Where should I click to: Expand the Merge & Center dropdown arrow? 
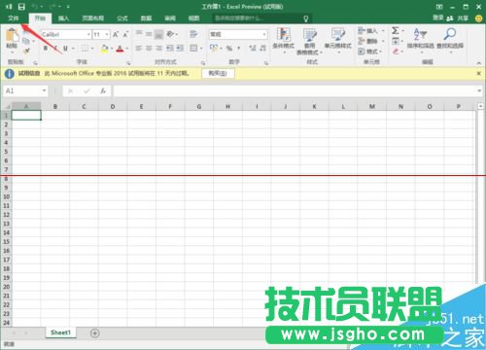point(201,49)
